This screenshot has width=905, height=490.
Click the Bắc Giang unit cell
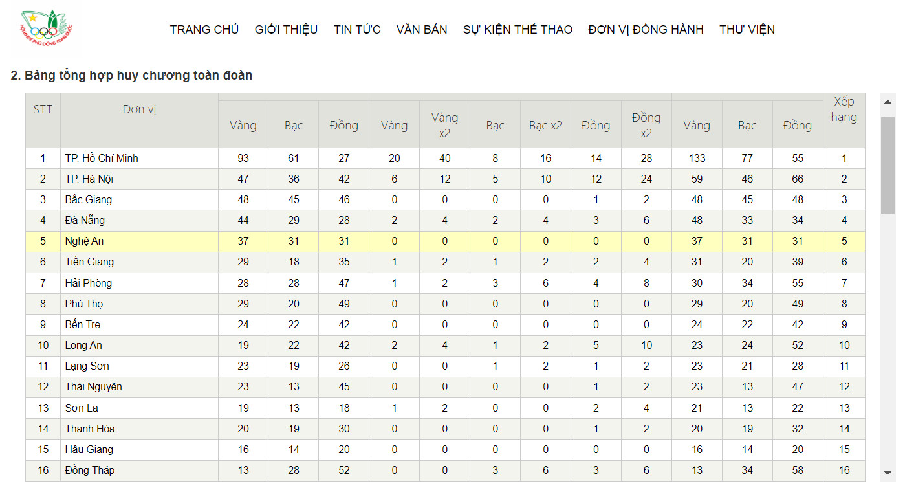coord(89,199)
